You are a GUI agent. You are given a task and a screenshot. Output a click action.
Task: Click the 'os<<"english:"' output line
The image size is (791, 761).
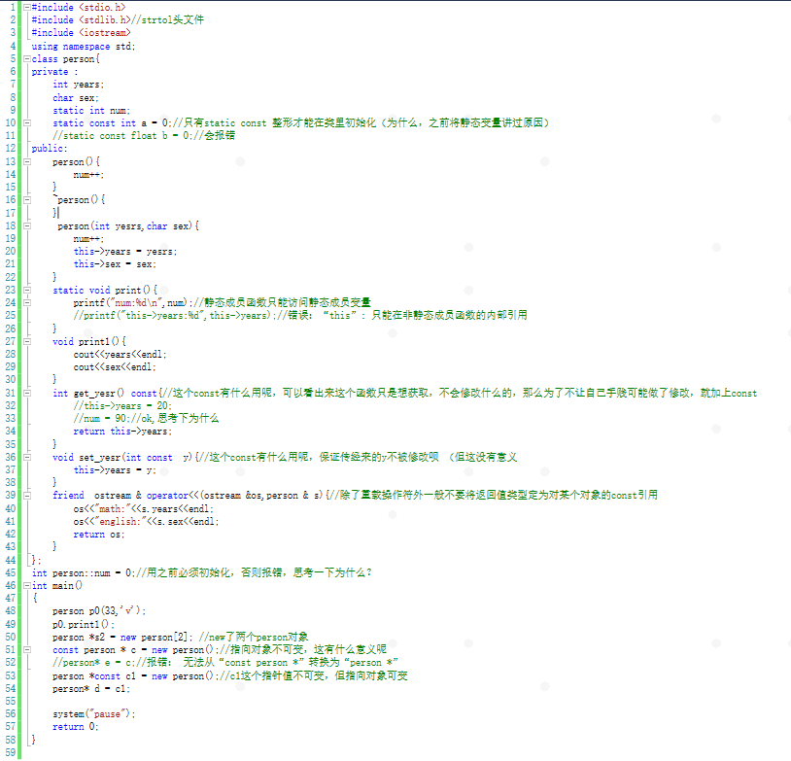(x=147, y=521)
